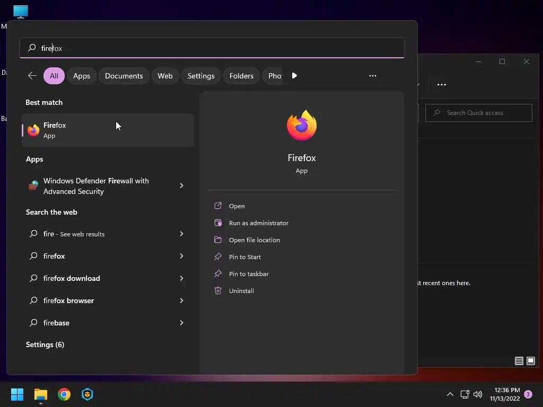Viewport: 543px width, 407px height.
Task: Open the Windows Start button
Action: (17, 394)
